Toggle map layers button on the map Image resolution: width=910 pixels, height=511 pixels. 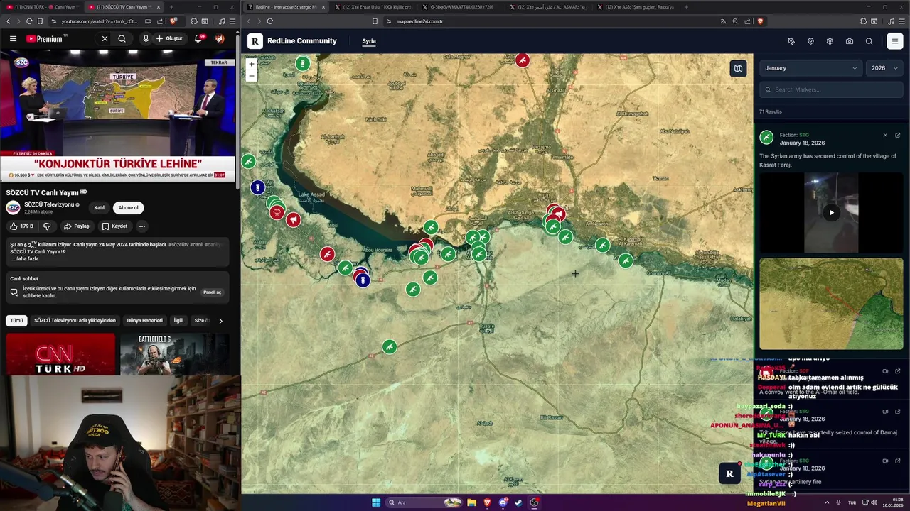pyautogui.click(x=738, y=69)
